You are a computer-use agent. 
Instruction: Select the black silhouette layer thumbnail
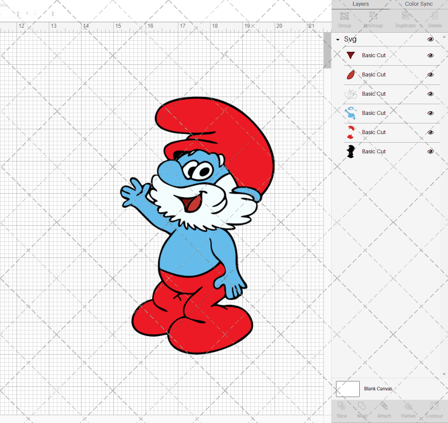tap(351, 152)
